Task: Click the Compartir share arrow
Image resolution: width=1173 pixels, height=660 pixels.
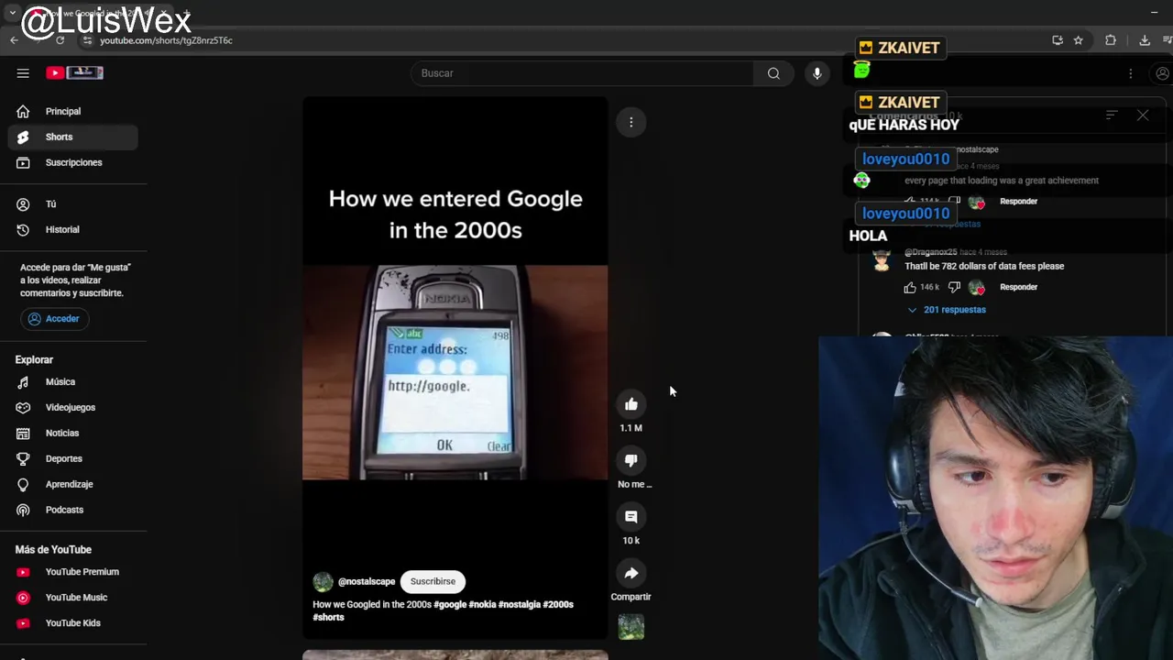Action: tap(630, 573)
